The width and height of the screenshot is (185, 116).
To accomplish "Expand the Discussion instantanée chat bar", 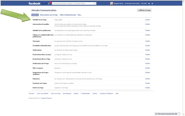I will (x=167, y=114).
